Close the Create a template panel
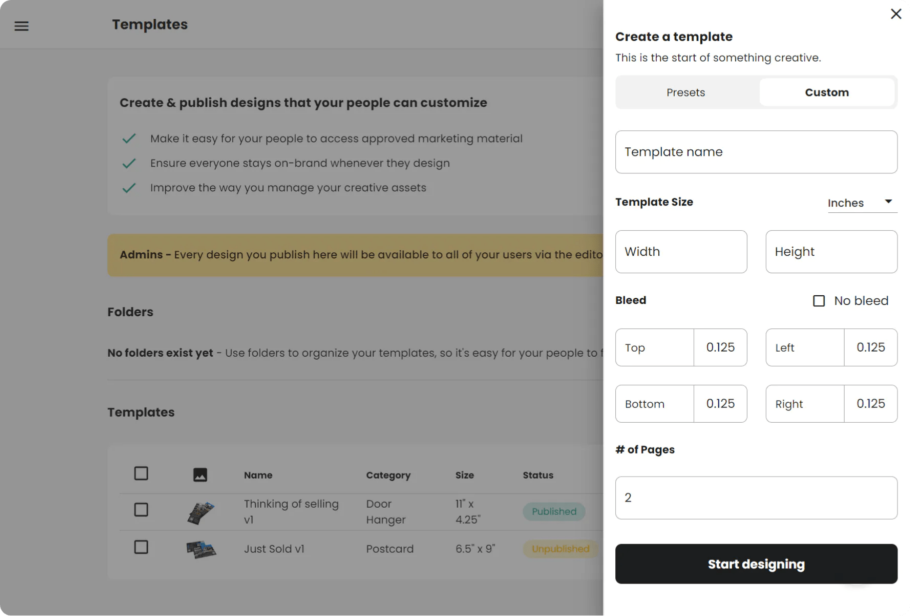 896,14
